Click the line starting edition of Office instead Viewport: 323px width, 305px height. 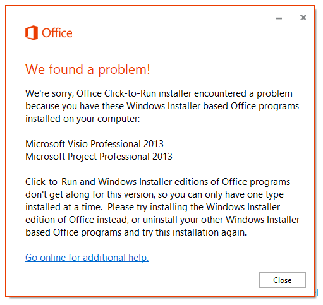[162, 220]
